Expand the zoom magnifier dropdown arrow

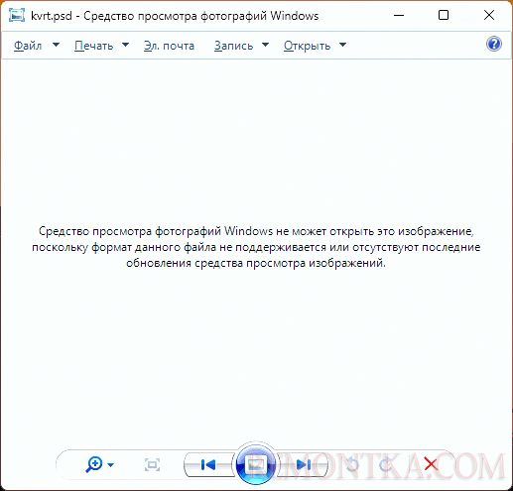point(111,465)
